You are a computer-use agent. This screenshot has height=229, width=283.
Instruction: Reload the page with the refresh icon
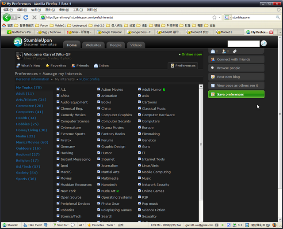click(26, 17)
